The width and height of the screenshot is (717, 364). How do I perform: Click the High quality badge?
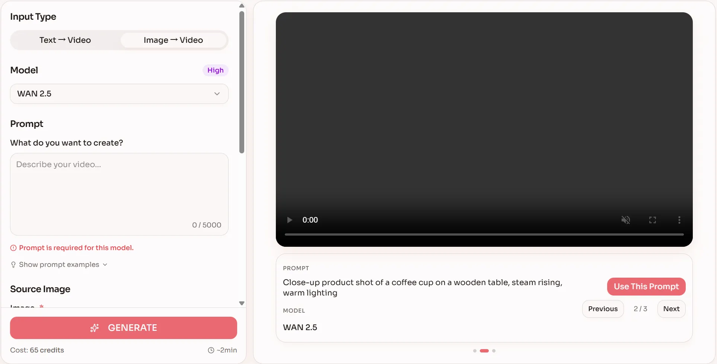(215, 70)
